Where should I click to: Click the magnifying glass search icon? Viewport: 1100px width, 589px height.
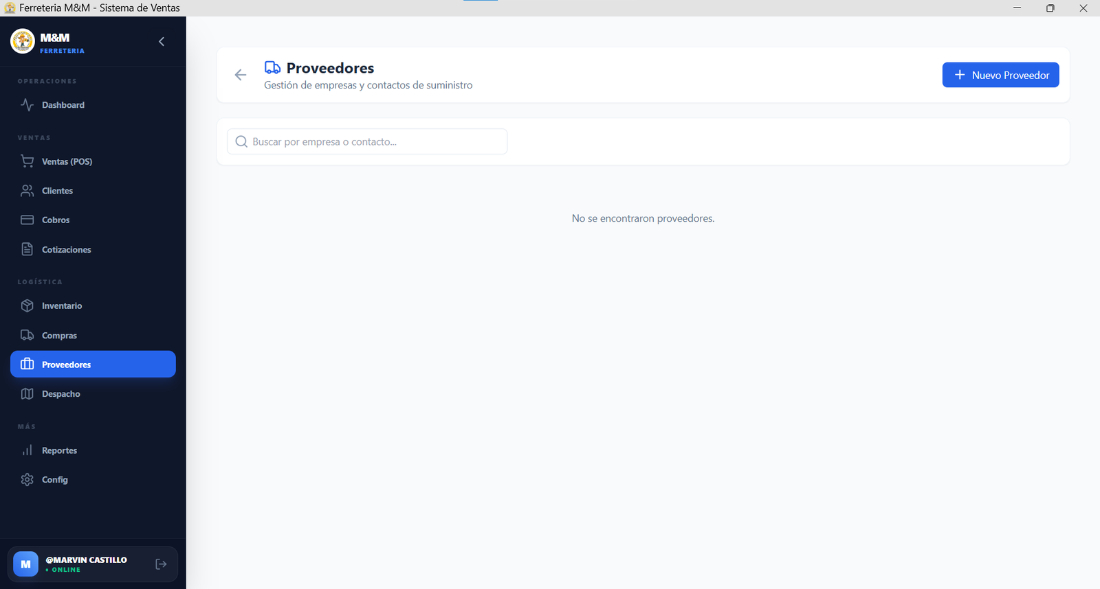pyautogui.click(x=241, y=141)
